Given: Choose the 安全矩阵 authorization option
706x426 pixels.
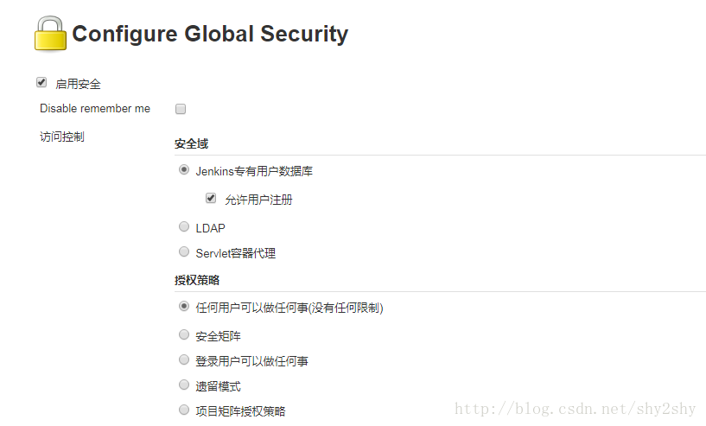Looking at the screenshot, I should (184, 334).
